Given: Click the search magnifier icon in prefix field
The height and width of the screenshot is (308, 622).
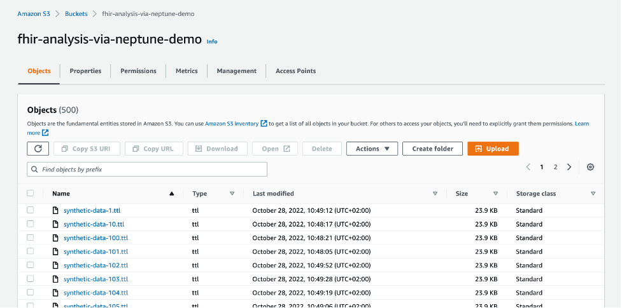Looking at the screenshot, I should [x=34, y=170].
